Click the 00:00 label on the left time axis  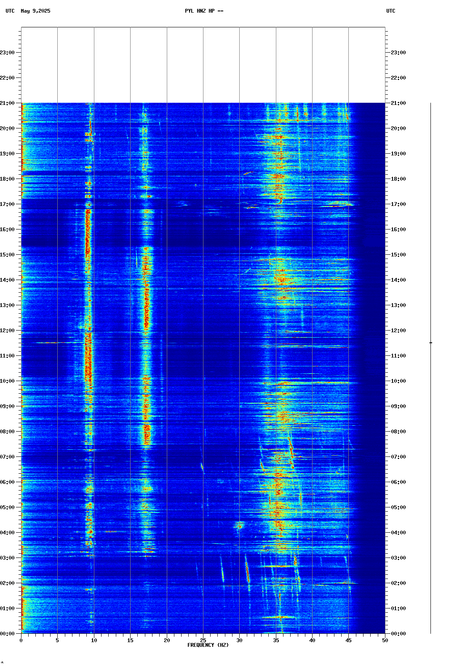[x=7, y=634]
